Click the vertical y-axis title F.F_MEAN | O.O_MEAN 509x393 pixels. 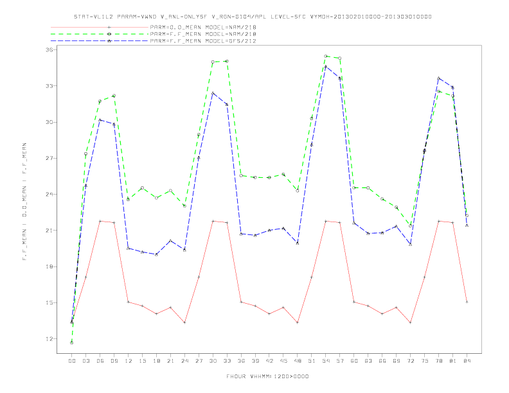pyautogui.click(x=24, y=202)
